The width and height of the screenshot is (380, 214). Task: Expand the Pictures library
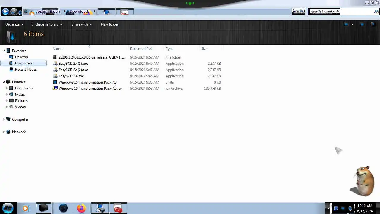point(7,101)
